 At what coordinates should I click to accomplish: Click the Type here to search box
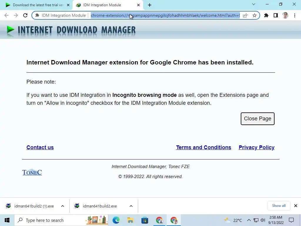[x=61, y=220]
